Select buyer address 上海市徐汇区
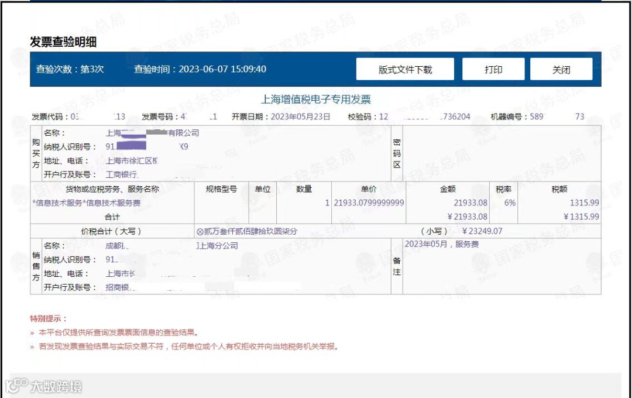Screen dimensions: 632x398 click(132, 160)
